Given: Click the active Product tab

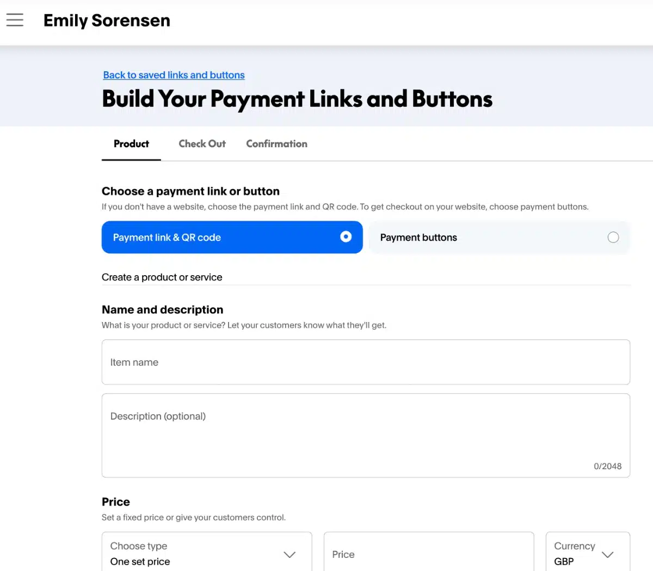Looking at the screenshot, I should click(x=131, y=143).
